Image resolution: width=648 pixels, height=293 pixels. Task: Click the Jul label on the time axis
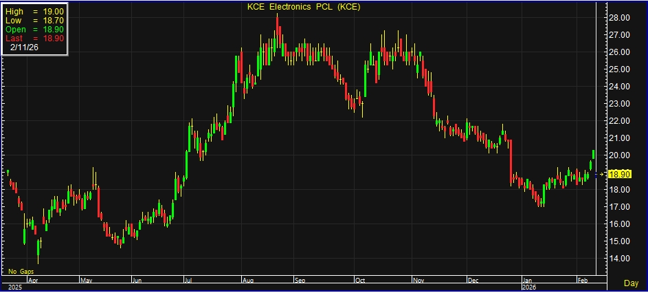(x=188, y=281)
